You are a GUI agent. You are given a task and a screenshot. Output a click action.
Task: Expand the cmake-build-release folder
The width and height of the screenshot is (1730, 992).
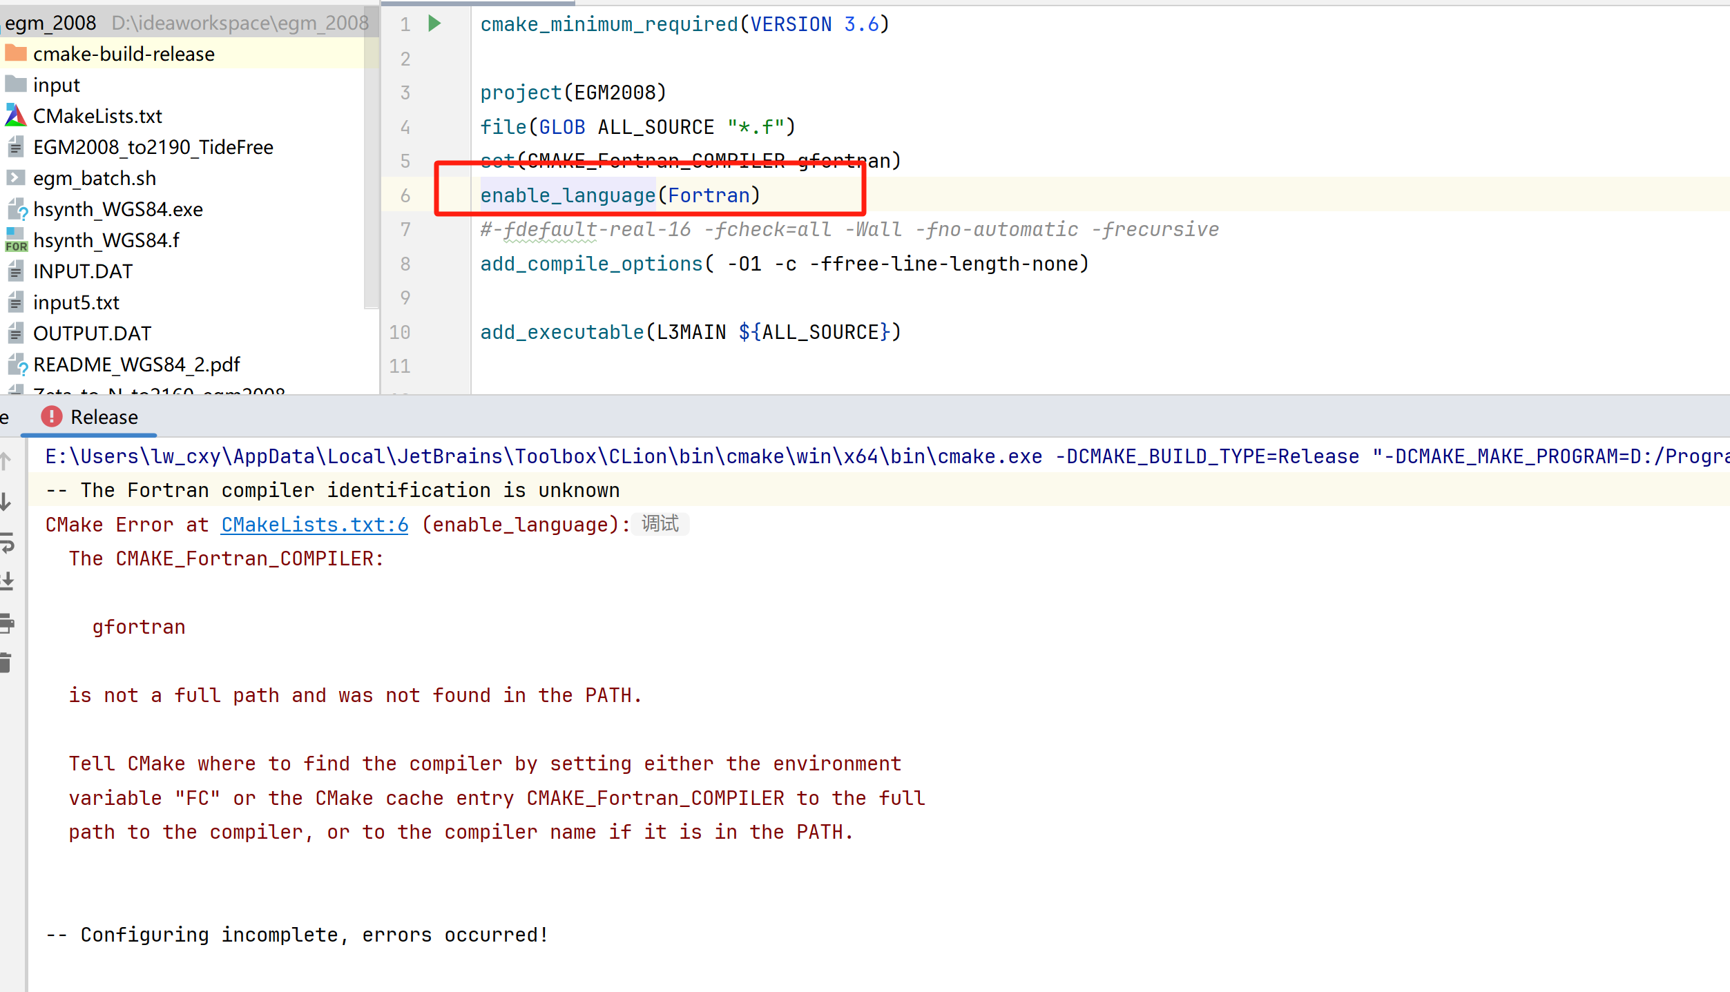pos(124,54)
